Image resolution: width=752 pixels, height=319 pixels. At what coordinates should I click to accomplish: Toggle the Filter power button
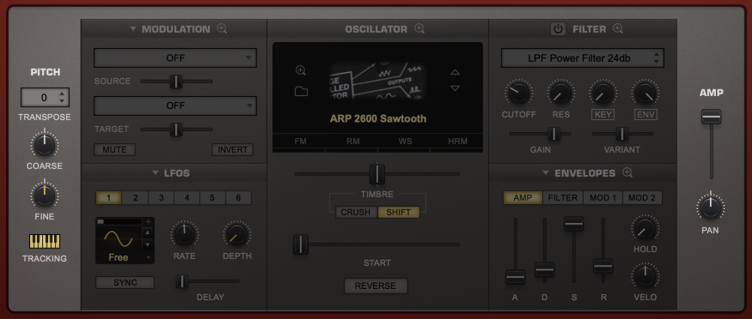coord(558,29)
